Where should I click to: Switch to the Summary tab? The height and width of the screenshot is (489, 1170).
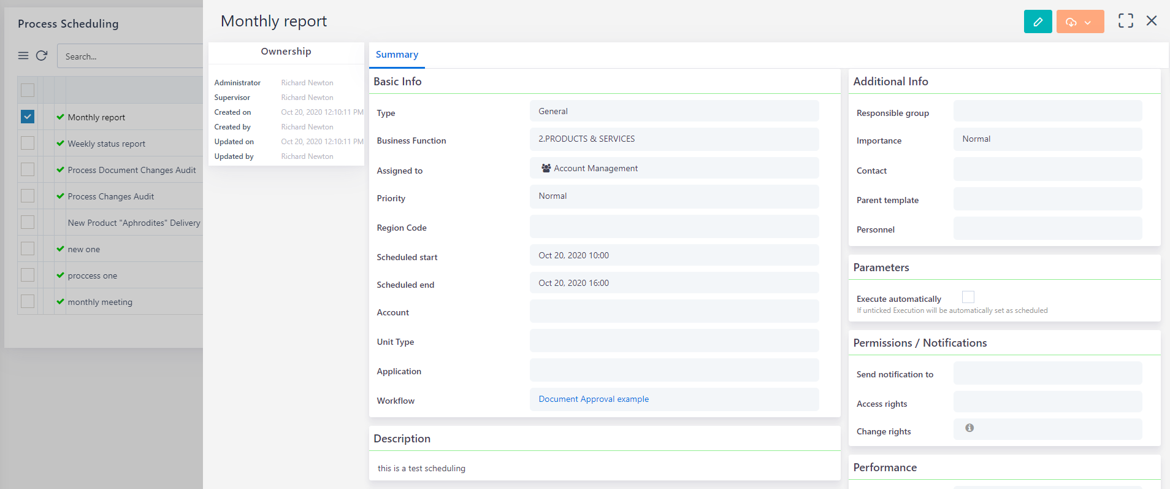pyautogui.click(x=397, y=55)
